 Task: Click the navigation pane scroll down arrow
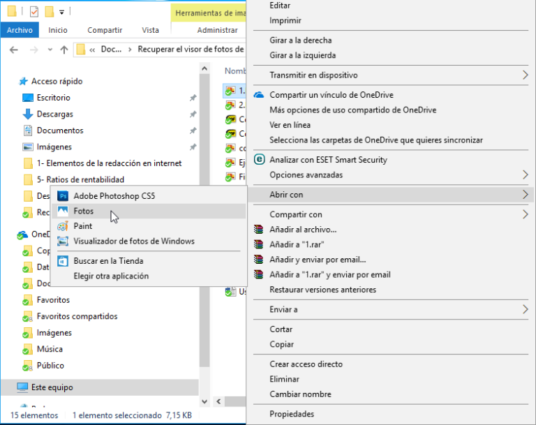[x=204, y=401]
